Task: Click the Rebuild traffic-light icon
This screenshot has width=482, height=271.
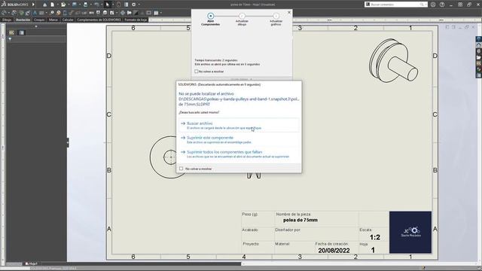Action: coord(119,5)
